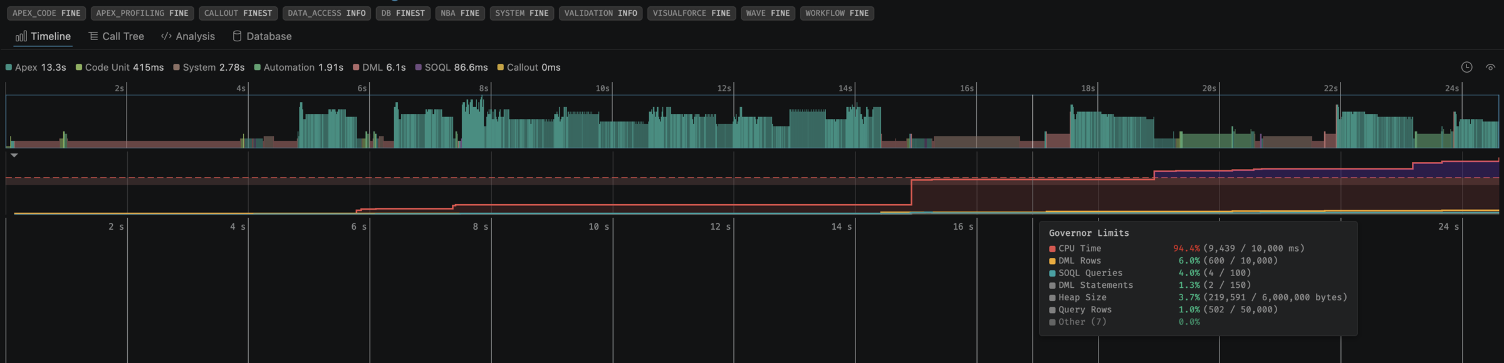
Task: Toggle the DML 6.1s legend entry
Action: coord(379,67)
